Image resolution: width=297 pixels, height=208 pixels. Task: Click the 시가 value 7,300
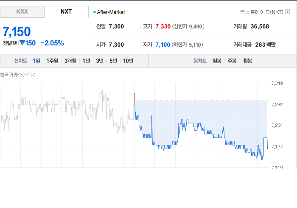[116, 45]
